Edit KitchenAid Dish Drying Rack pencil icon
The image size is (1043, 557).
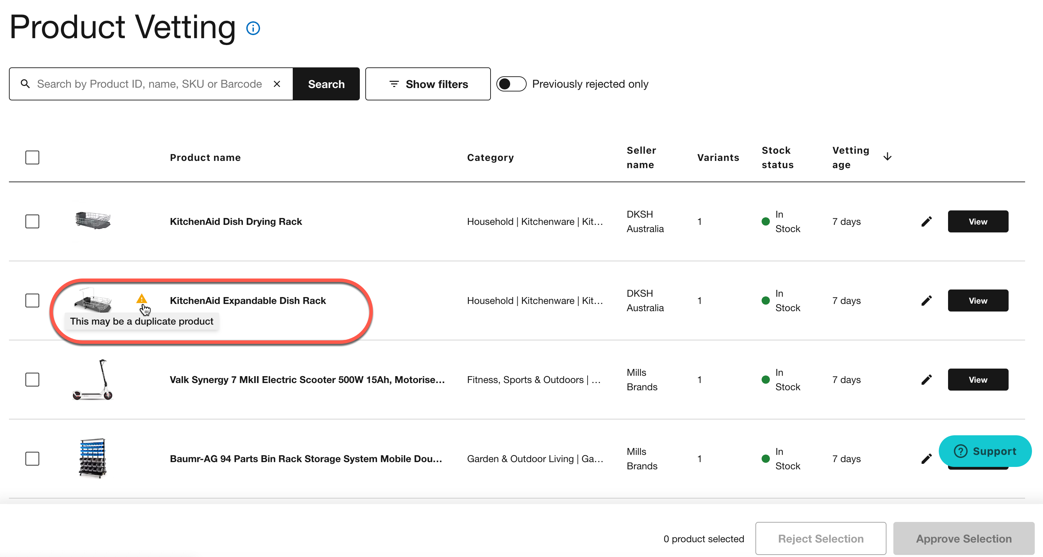click(x=926, y=221)
